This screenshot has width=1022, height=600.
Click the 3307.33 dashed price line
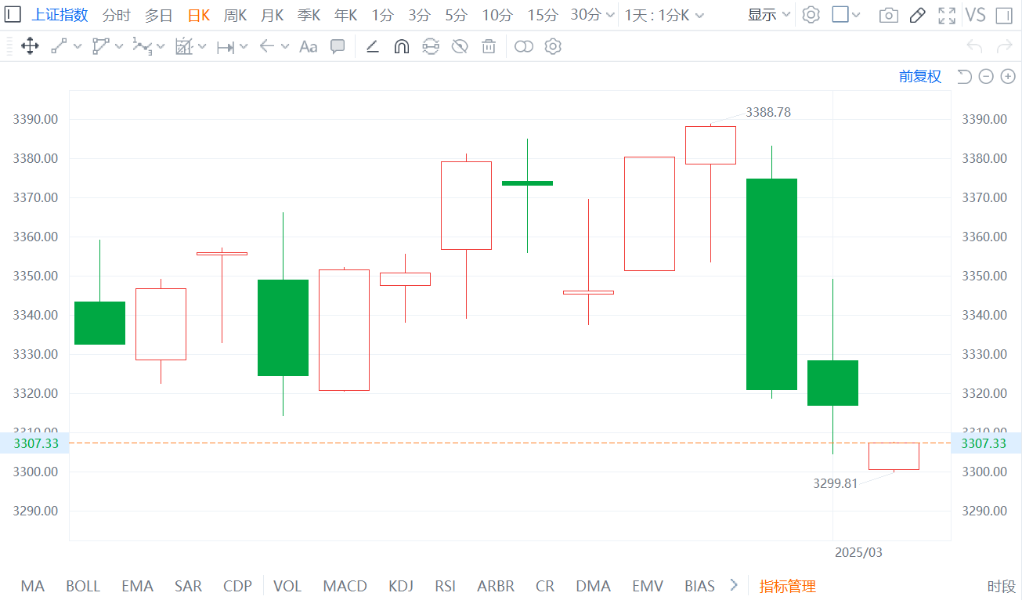(470, 443)
